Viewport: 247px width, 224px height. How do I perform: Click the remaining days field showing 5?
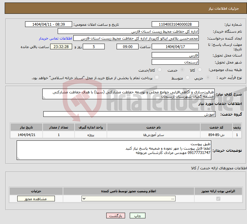pyautogui.click(x=94, y=46)
